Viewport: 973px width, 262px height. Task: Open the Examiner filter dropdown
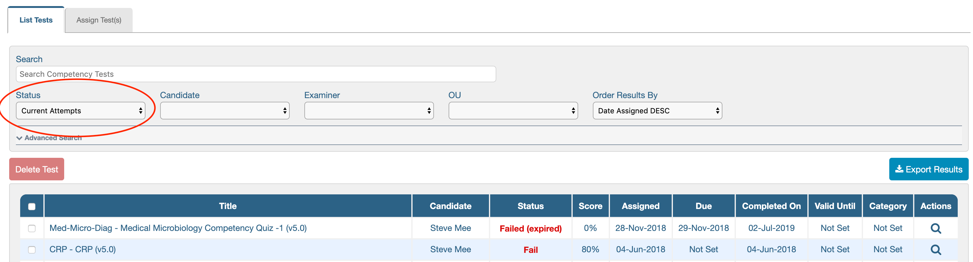[369, 111]
